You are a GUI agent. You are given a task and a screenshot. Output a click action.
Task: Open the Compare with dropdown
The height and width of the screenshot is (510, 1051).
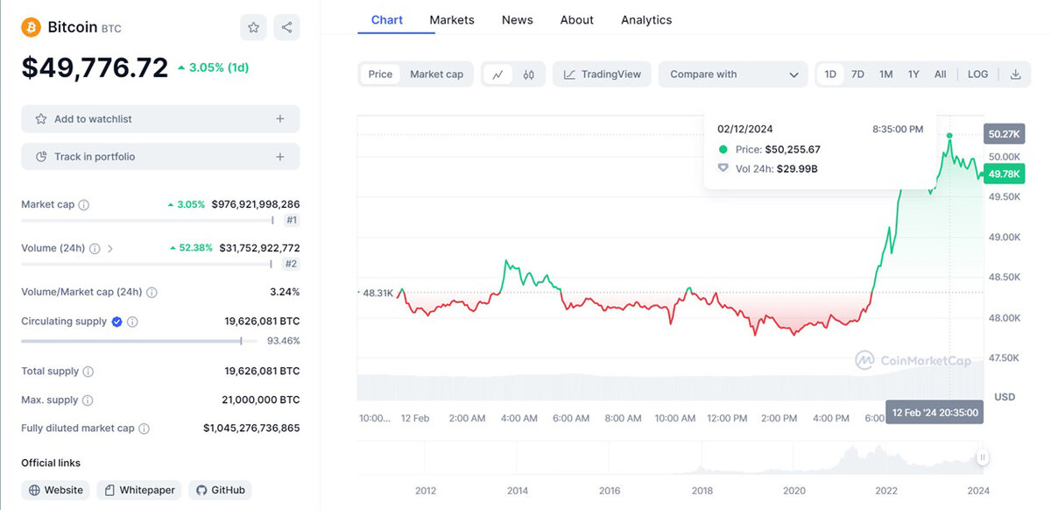pos(733,74)
